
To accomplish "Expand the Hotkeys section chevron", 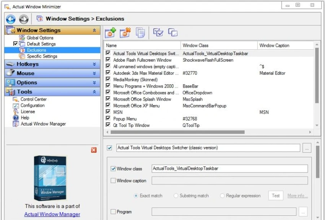I will click(94, 64).
